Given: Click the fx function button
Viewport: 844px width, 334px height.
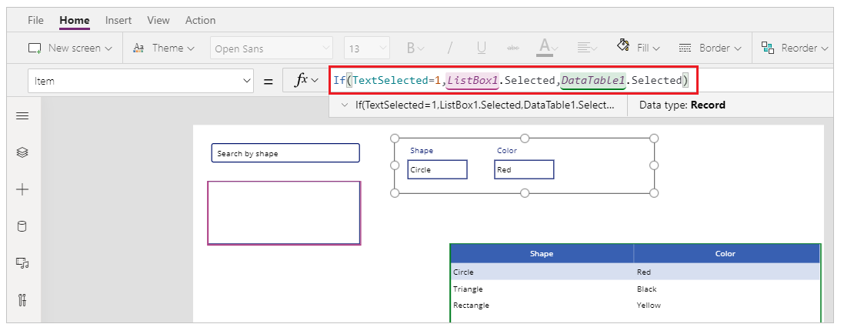Looking at the screenshot, I should (305, 80).
